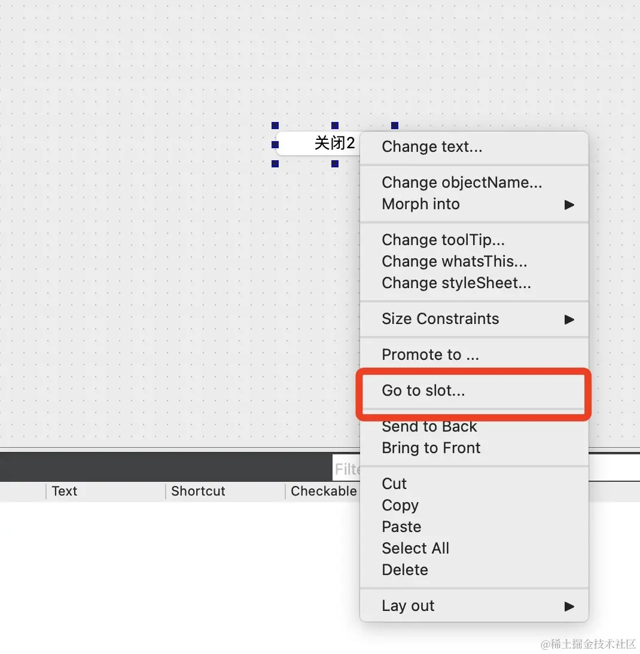Image resolution: width=640 pixels, height=654 pixels.
Task: Click the Checkable column header
Action: (x=324, y=491)
